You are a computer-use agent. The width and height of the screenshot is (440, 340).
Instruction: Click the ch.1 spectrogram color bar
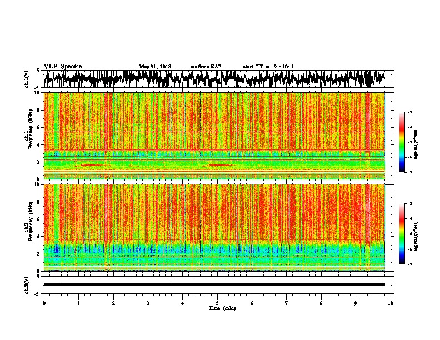coord(402,142)
